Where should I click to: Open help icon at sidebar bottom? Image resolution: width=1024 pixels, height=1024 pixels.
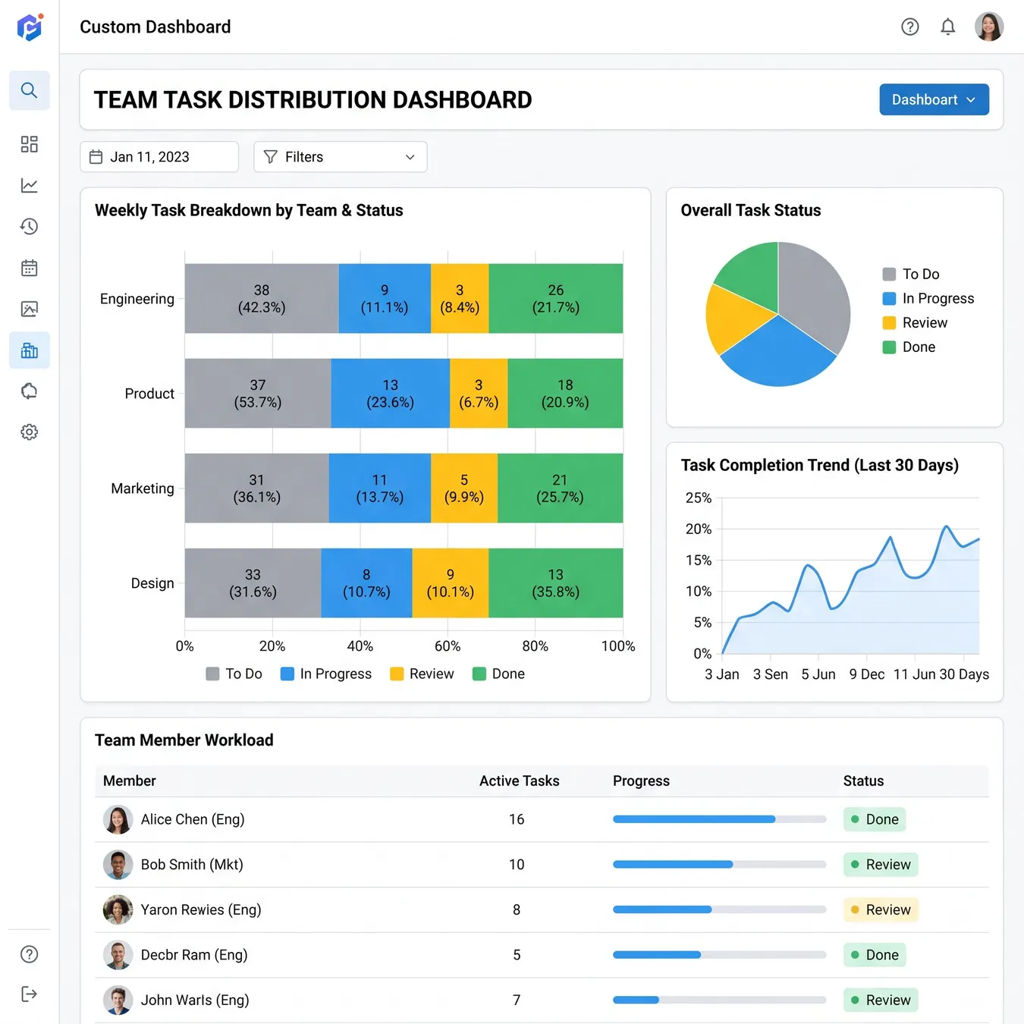click(x=30, y=954)
